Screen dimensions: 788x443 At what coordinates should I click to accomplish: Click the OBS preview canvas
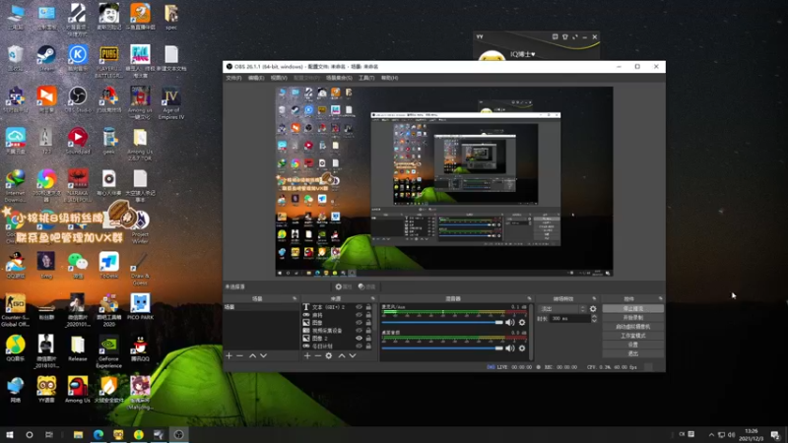(x=444, y=181)
